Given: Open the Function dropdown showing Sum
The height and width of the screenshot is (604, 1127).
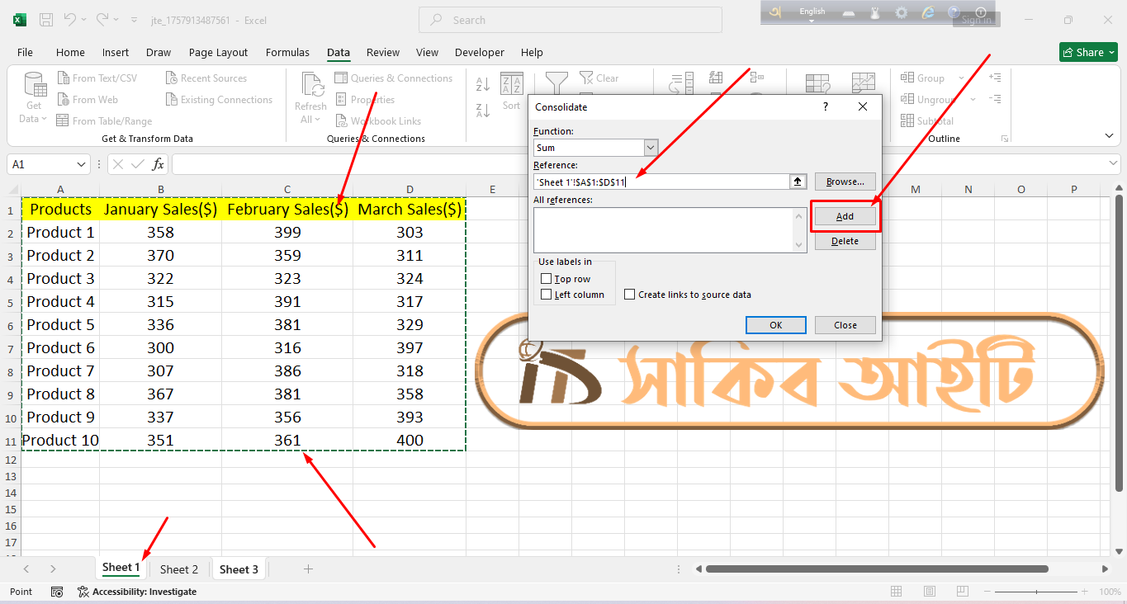Looking at the screenshot, I should pos(651,148).
